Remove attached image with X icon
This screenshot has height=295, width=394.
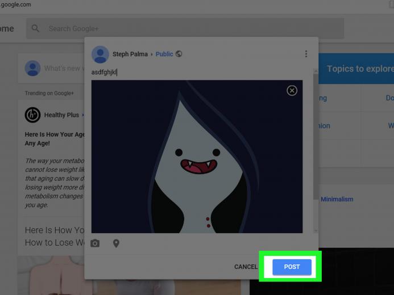(292, 90)
